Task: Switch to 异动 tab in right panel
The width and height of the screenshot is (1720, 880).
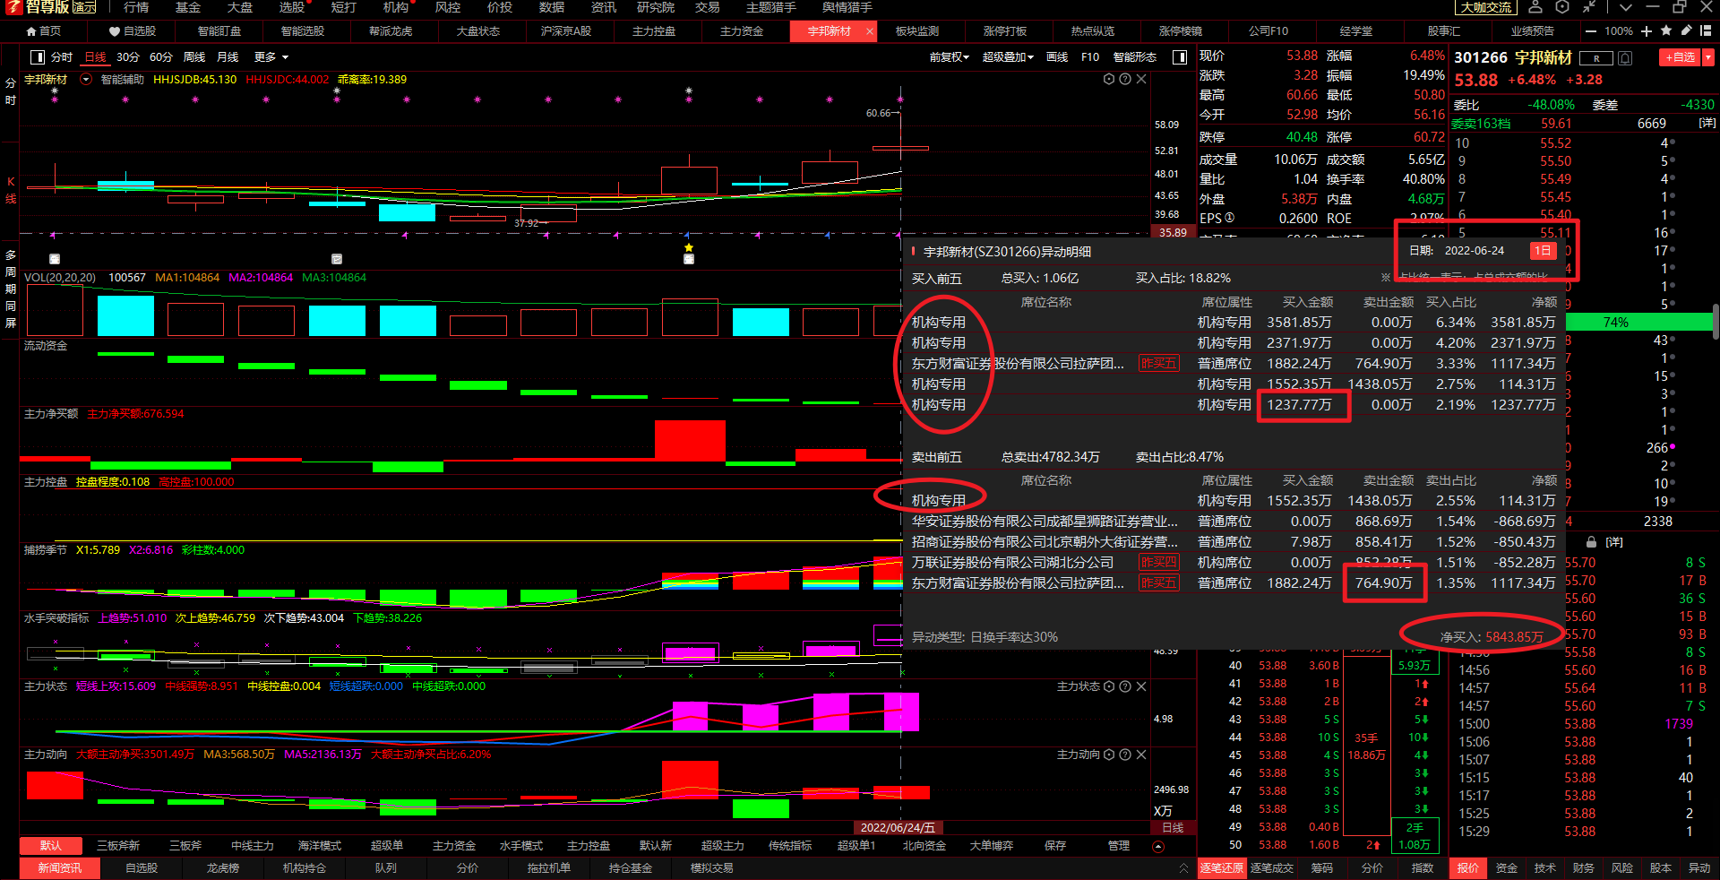Action: point(1699,868)
